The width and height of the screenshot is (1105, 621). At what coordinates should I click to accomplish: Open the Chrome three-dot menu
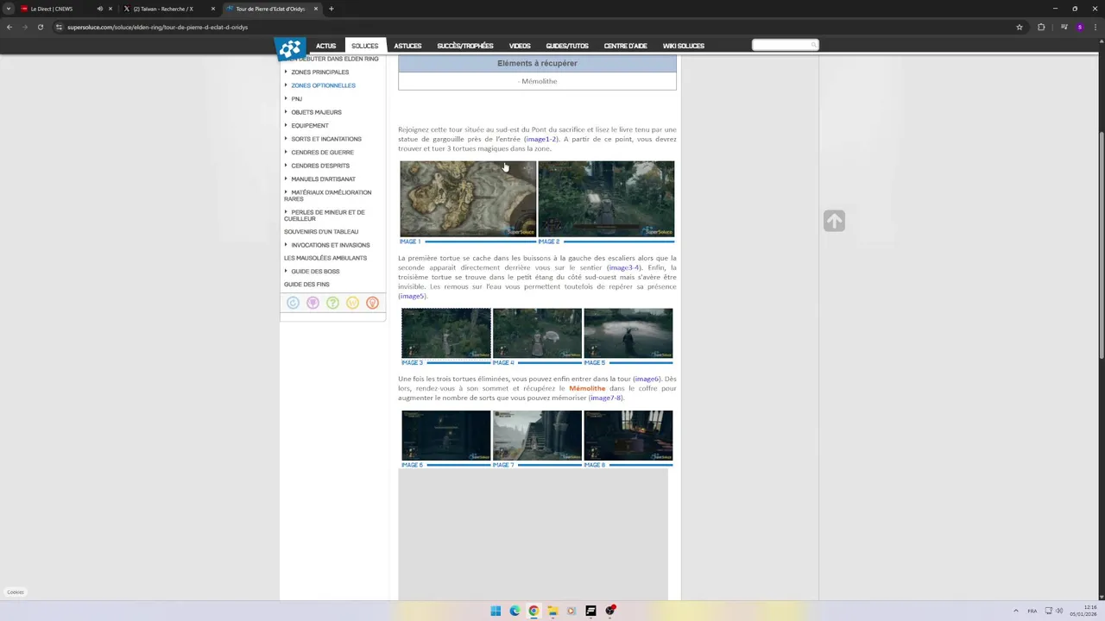tap(1095, 27)
